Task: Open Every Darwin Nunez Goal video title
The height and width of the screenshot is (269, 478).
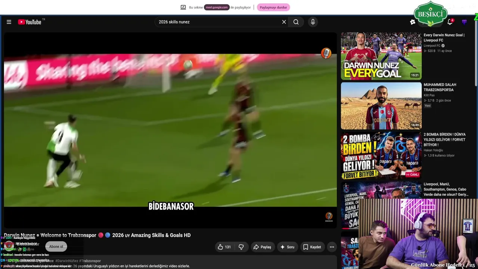Action: click(444, 38)
